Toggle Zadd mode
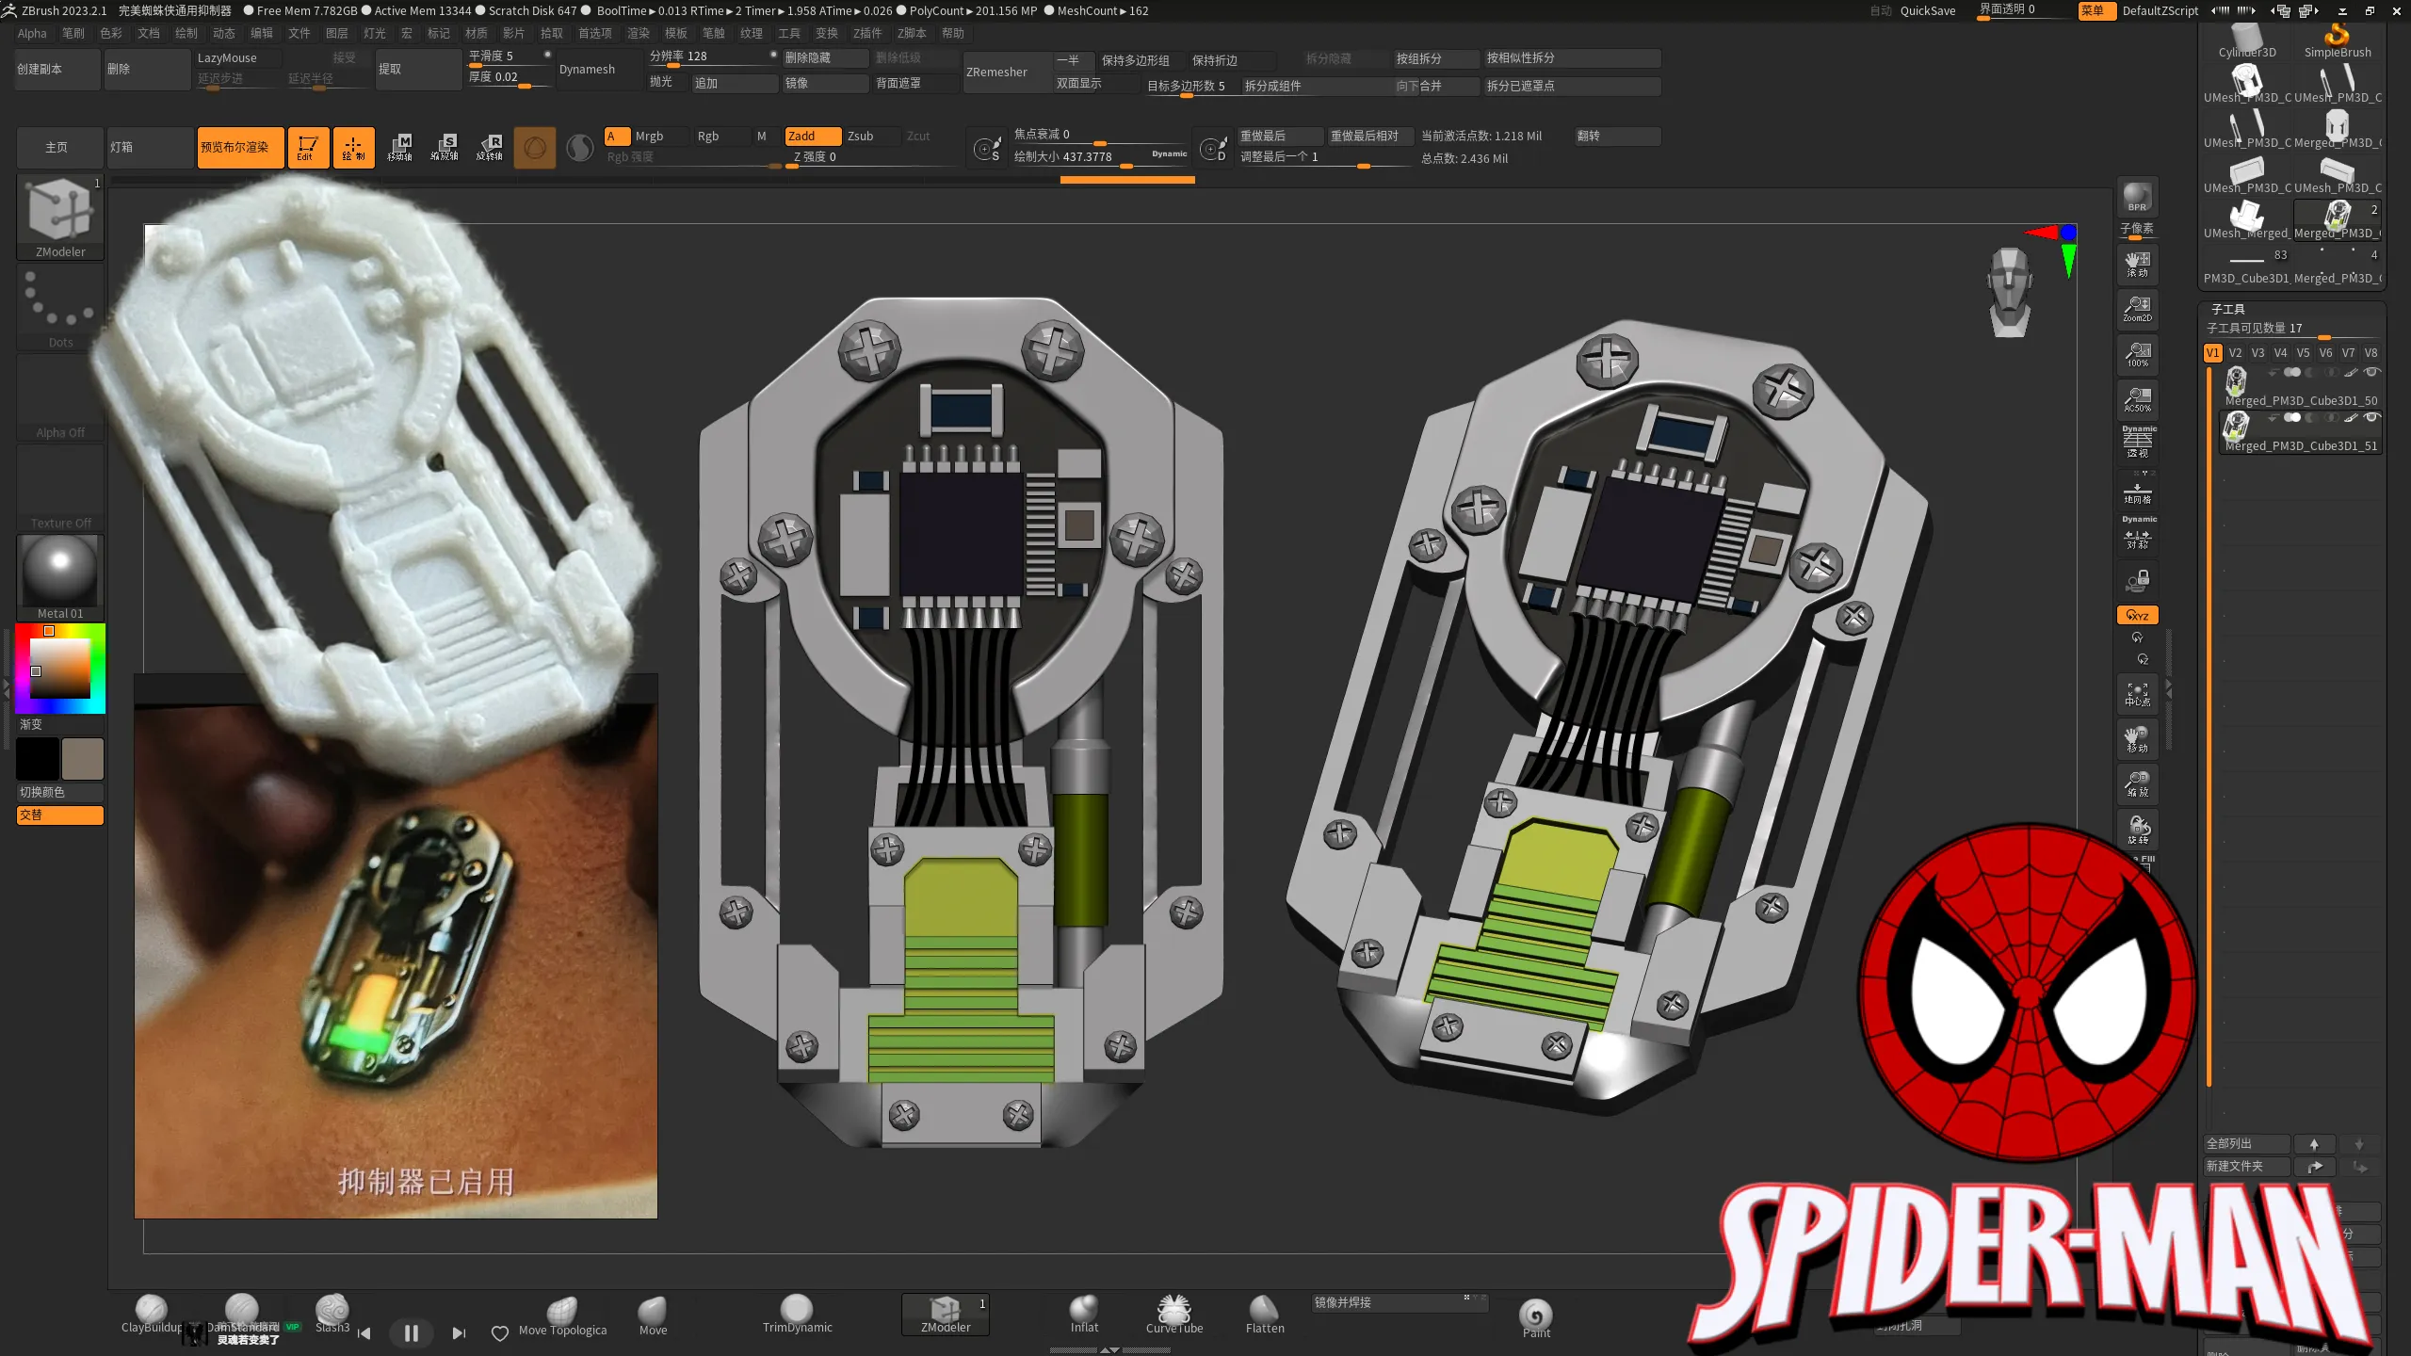The image size is (2411, 1356). (814, 137)
